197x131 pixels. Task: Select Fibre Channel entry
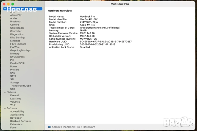[18, 44]
